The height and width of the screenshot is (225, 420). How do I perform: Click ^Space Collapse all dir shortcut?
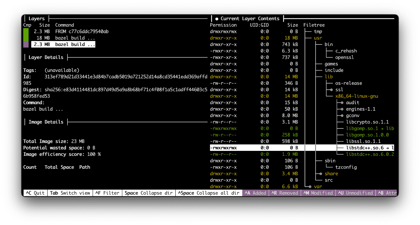209,193
